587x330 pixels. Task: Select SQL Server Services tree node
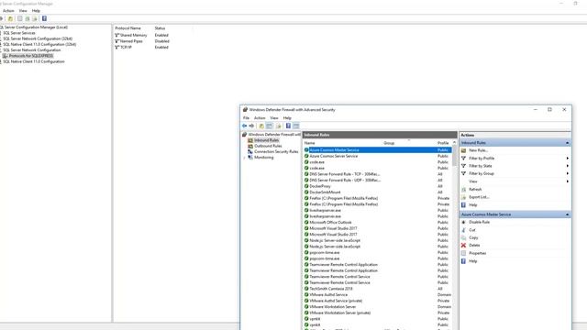click(x=19, y=33)
